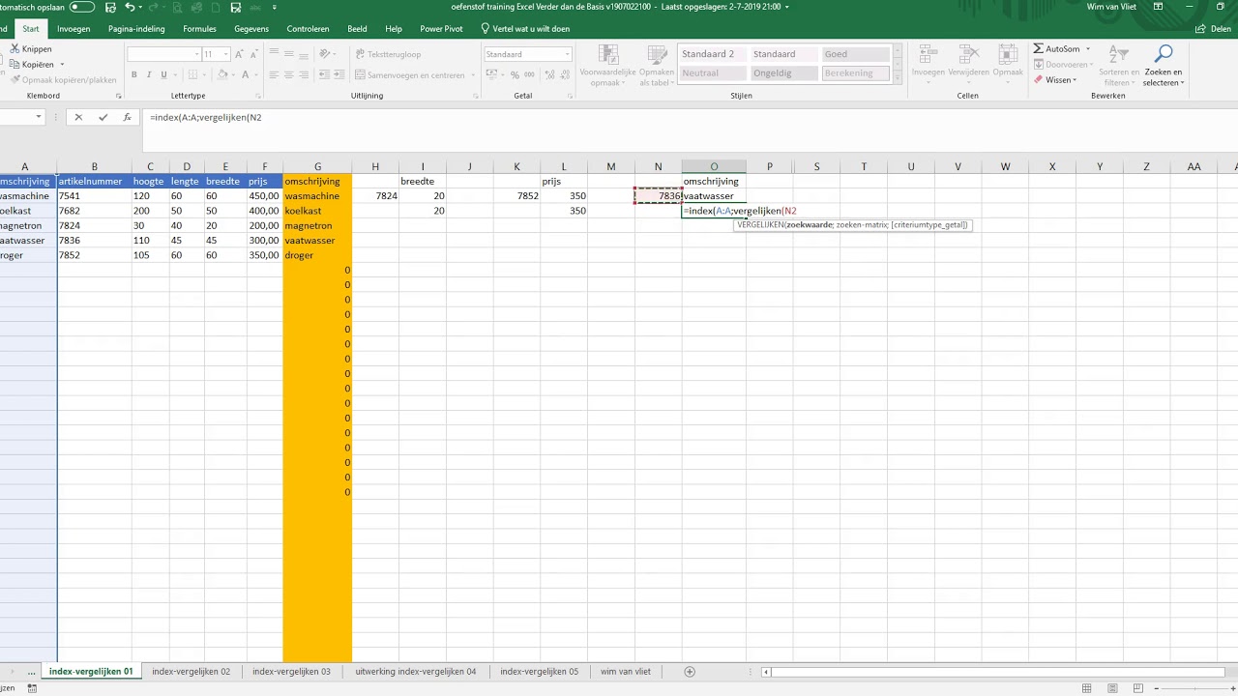The width and height of the screenshot is (1238, 696).
Task: Click the font color 'A' icon
Action: click(x=247, y=74)
